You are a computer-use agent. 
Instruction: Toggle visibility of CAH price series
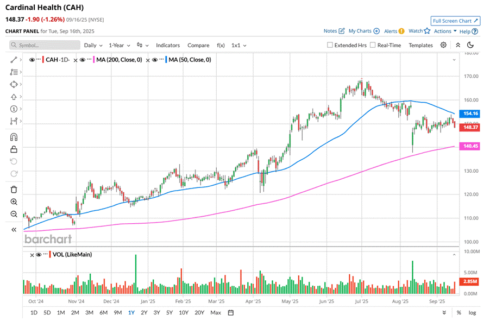click(32, 60)
